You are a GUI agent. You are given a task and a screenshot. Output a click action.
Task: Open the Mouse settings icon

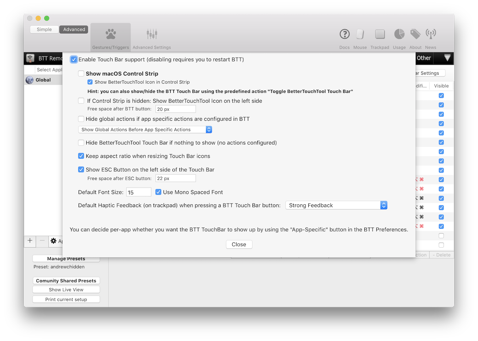click(x=360, y=34)
